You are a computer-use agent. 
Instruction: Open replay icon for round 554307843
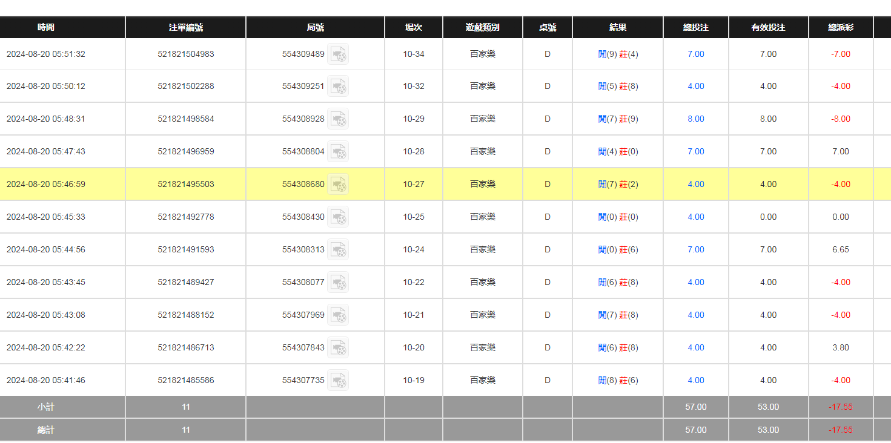(x=338, y=348)
